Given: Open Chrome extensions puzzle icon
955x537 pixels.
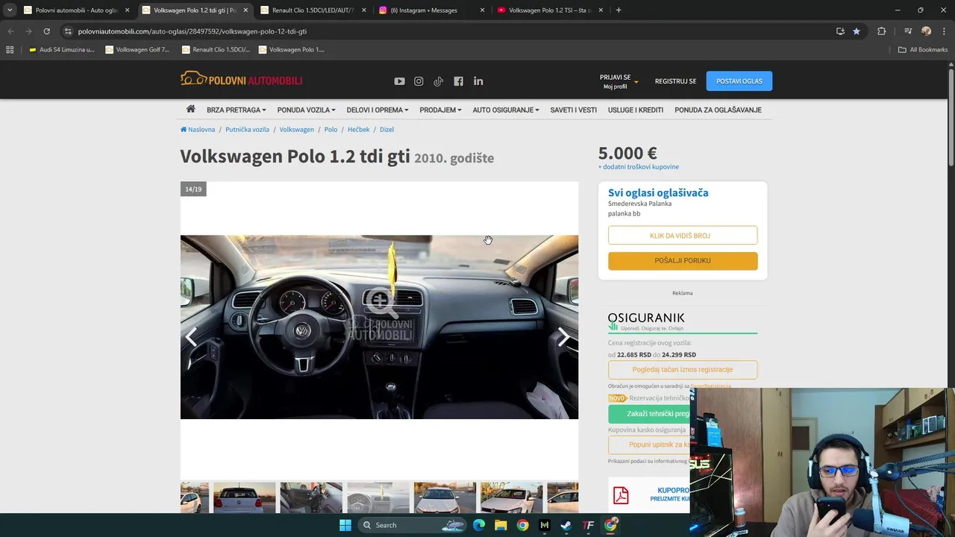Looking at the screenshot, I should click(x=882, y=31).
